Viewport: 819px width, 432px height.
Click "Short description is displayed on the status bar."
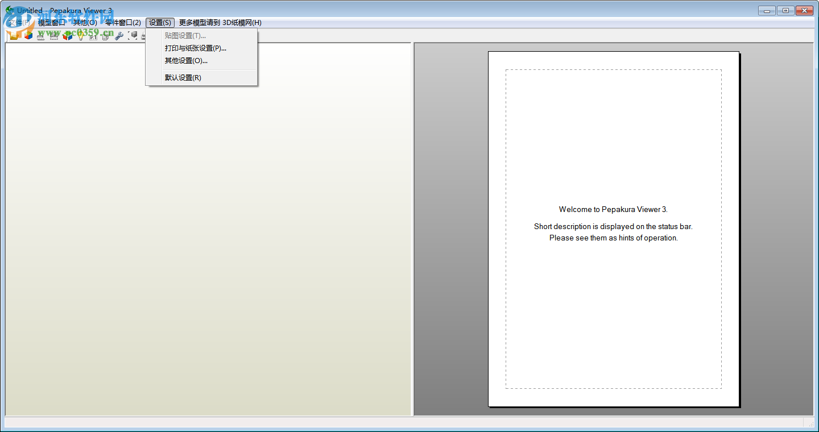613,227
